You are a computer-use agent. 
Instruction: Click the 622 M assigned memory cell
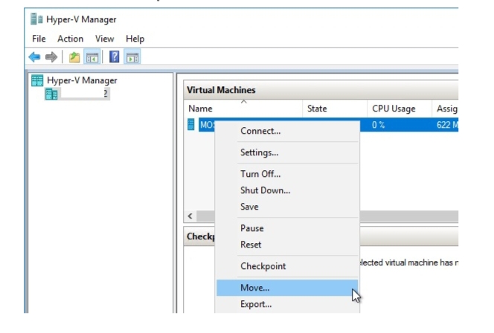click(x=446, y=125)
